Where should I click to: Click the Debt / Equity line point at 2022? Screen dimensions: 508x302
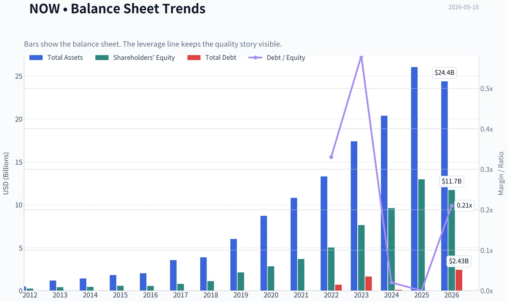point(331,157)
